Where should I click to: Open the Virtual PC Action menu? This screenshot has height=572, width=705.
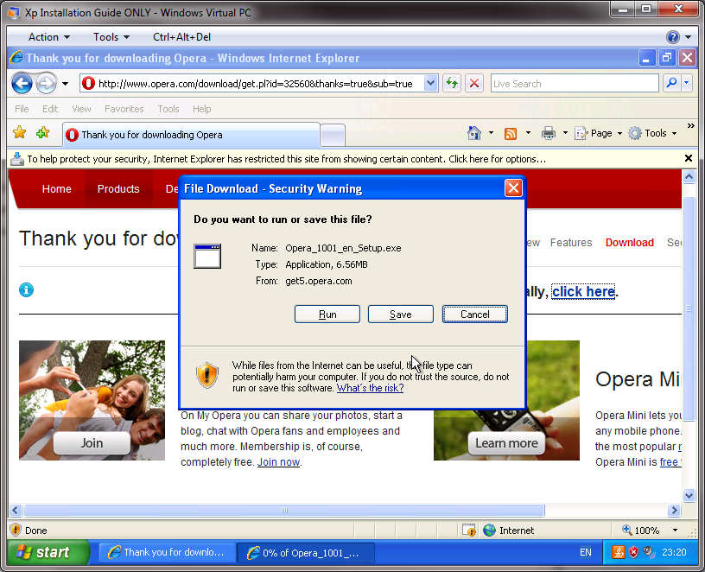pos(49,37)
